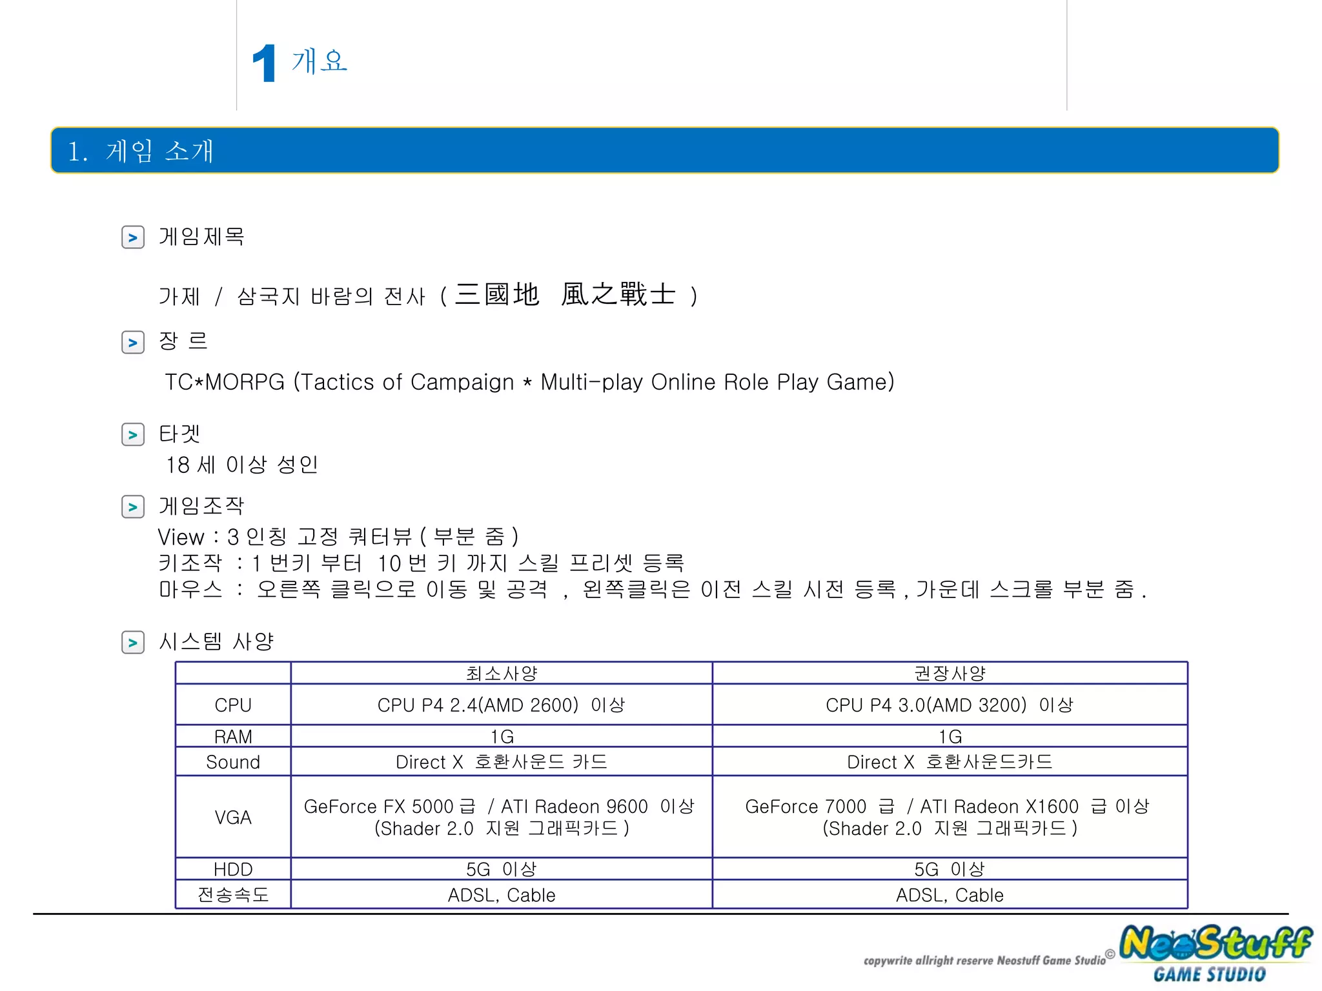1322x991 pixels.
Task: Select the minimum spec RAM '1G' cell
Action: point(502,736)
